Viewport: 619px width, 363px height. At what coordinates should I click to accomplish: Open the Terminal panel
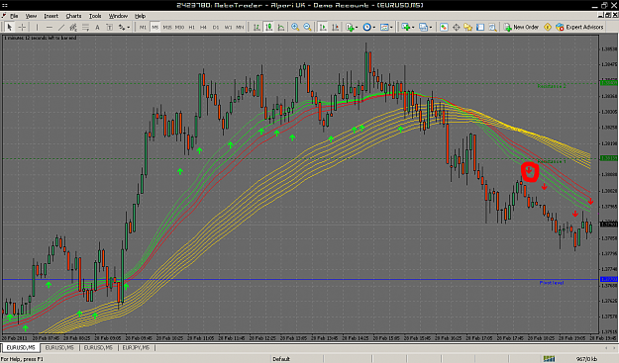pos(480,27)
